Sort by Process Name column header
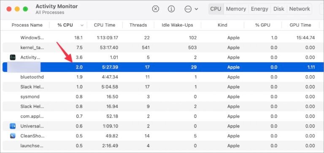Screen dimensions: 324x153 [27, 25]
